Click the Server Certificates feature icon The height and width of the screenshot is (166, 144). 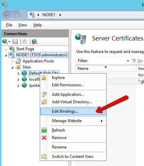pos(81,39)
